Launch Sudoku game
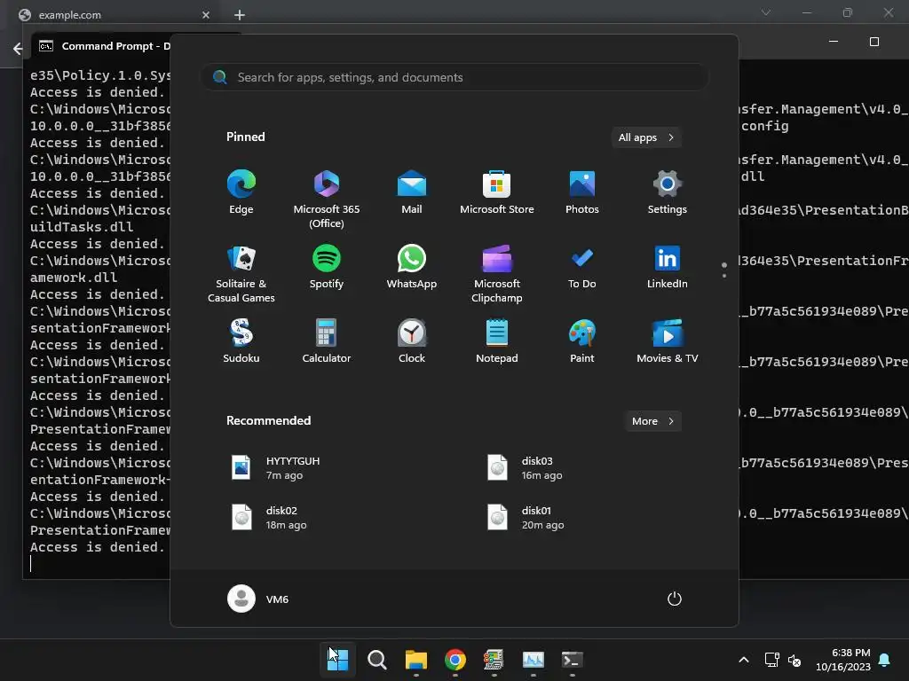Image resolution: width=909 pixels, height=681 pixels. point(241,341)
